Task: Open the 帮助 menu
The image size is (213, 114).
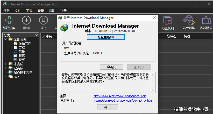Action: [x=52, y=11]
